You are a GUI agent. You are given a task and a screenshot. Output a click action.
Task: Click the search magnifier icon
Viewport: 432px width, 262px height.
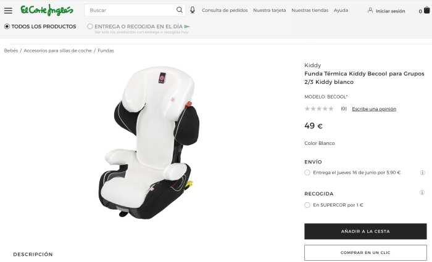pyautogui.click(x=180, y=10)
